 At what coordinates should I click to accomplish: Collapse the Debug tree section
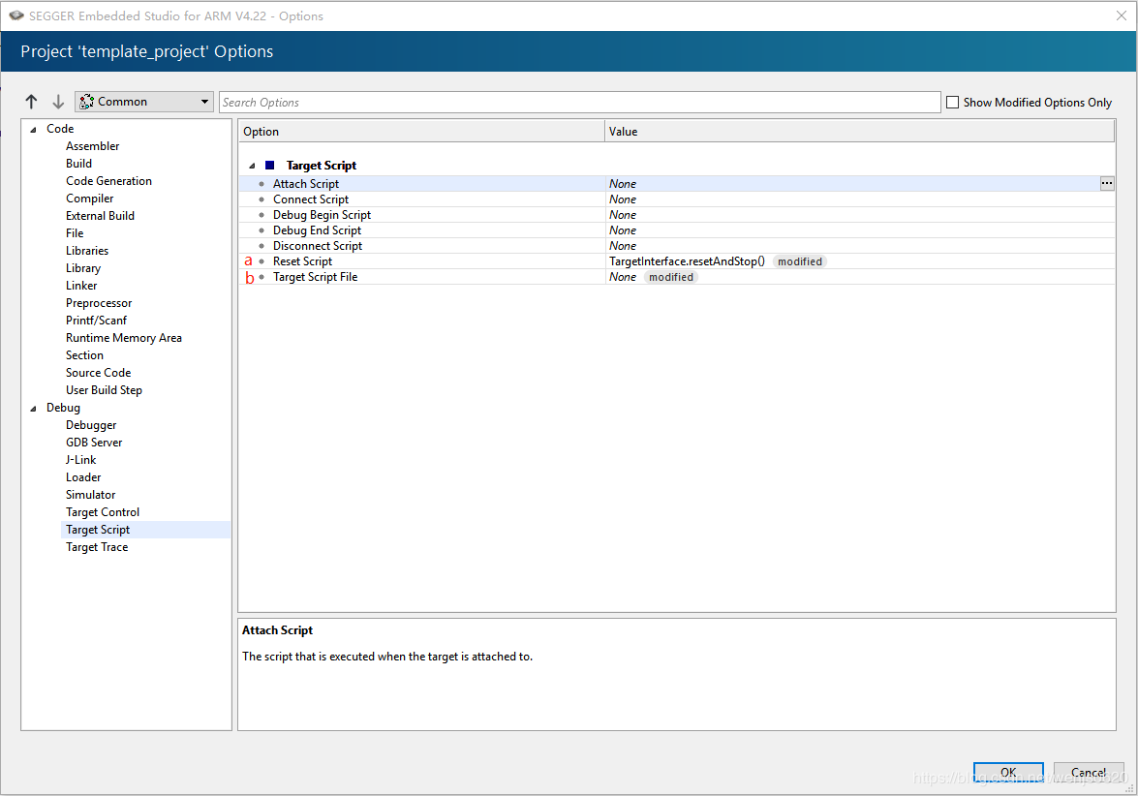34,408
